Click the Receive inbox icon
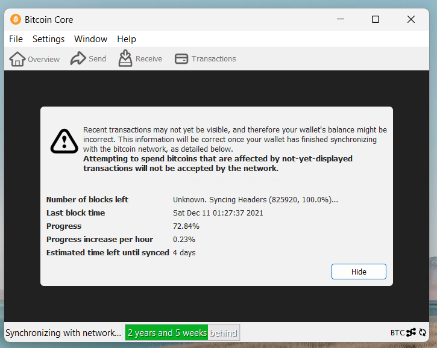Screen dimensions: 437x348 click(x=125, y=58)
